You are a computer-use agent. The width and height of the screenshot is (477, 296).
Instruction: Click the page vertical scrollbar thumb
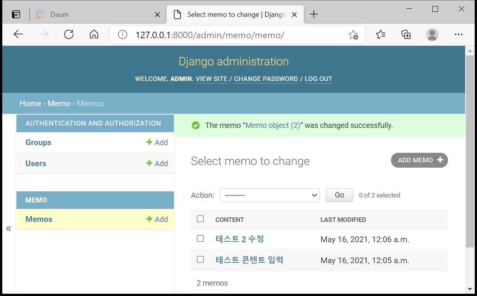(470, 151)
